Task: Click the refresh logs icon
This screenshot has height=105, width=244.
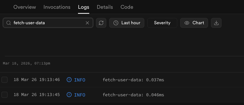Action: (x=101, y=23)
